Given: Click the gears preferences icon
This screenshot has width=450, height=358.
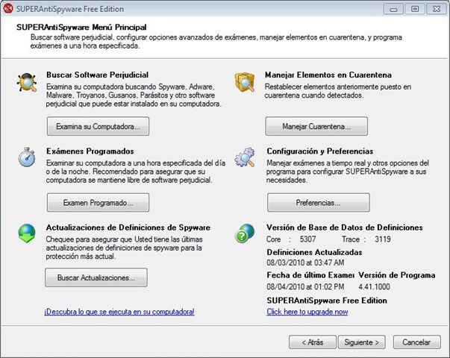Looking at the screenshot, I should pyautogui.click(x=245, y=157).
